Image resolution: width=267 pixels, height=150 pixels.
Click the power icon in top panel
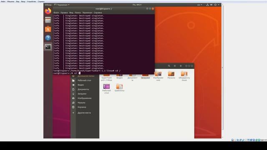coord(215,5)
